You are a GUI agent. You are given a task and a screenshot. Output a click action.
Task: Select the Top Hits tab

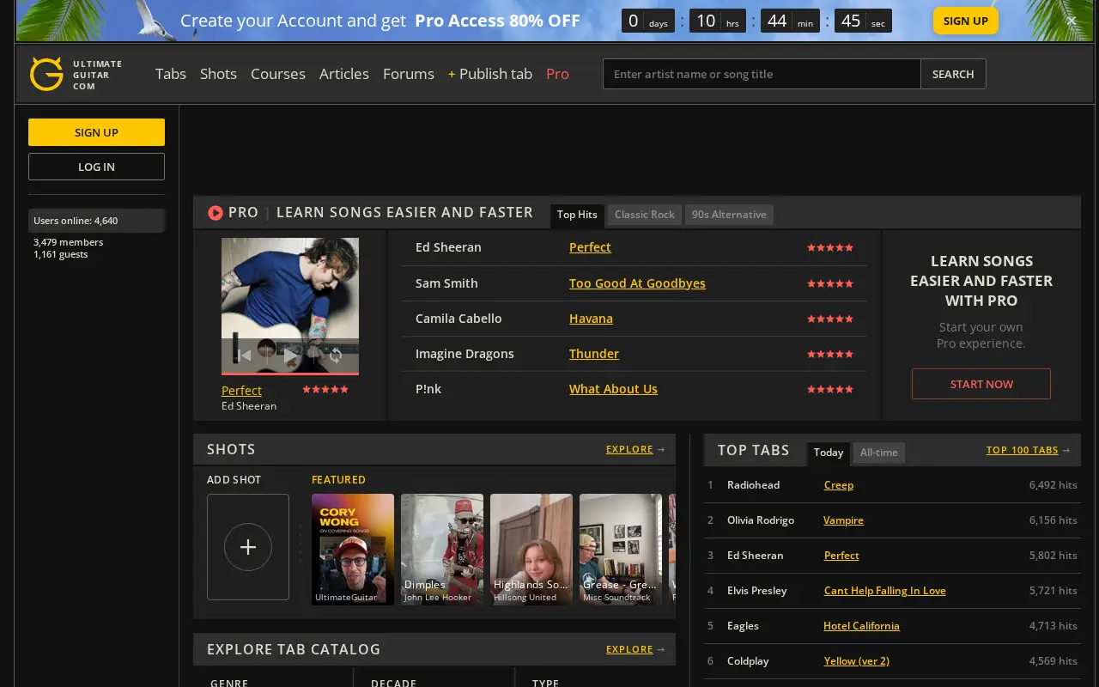(577, 215)
